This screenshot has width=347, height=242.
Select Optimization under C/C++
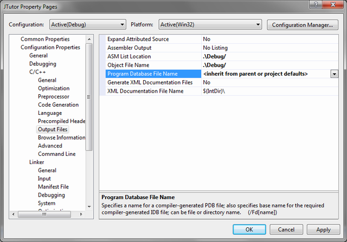(x=54, y=88)
